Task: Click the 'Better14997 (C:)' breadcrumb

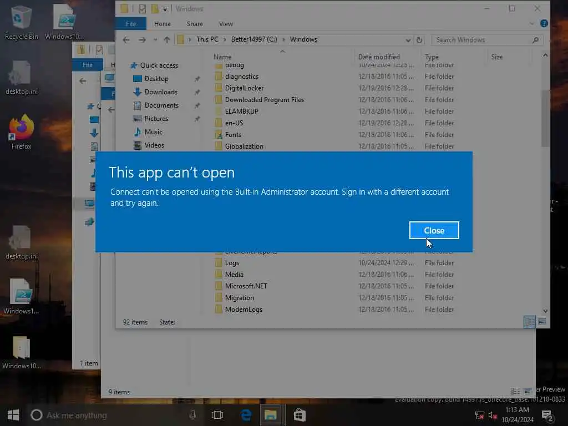Action: [x=254, y=39]
